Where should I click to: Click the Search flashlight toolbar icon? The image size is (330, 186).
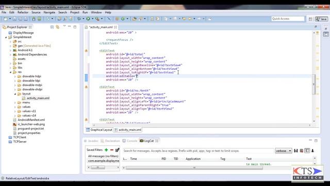pos(140,19)
